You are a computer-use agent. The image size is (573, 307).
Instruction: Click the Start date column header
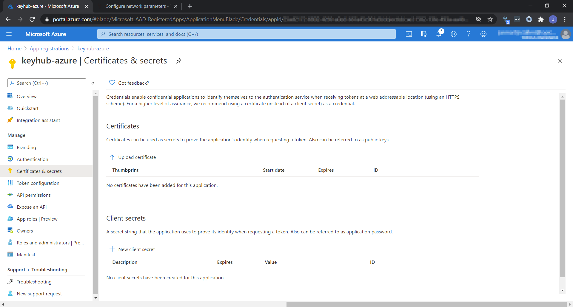click(273, 170)
